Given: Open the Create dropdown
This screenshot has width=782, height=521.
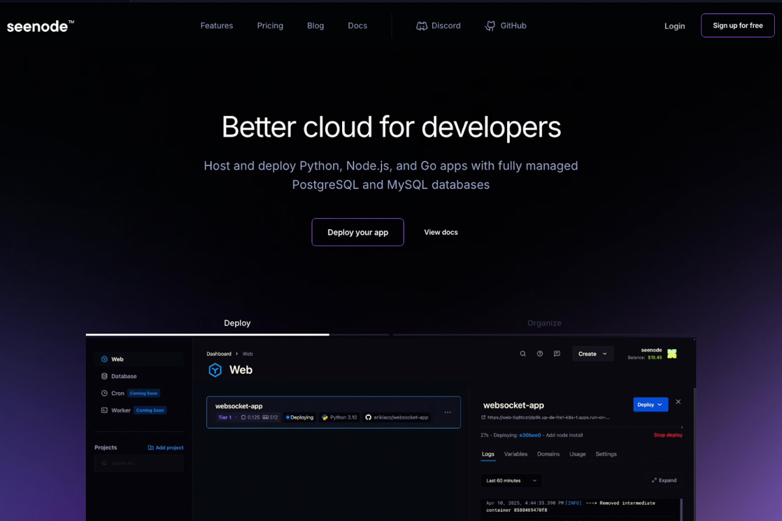Looking at the screenshot, I should (593, 354).
